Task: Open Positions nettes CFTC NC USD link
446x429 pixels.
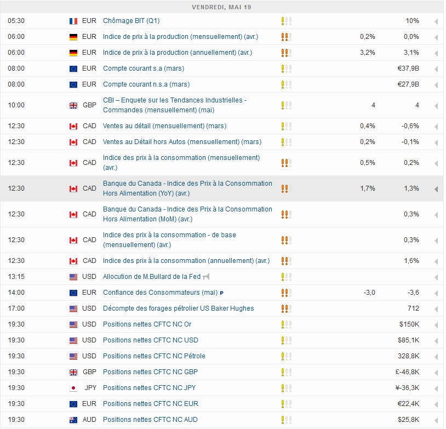Action: click(151, 340)
